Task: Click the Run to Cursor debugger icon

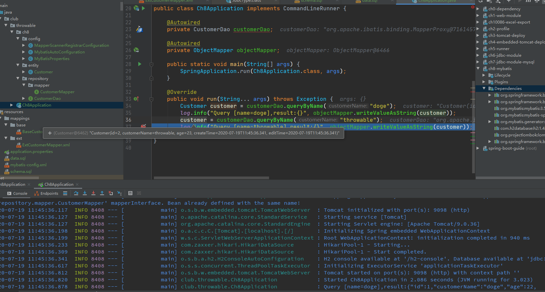Action: (119, 193)
